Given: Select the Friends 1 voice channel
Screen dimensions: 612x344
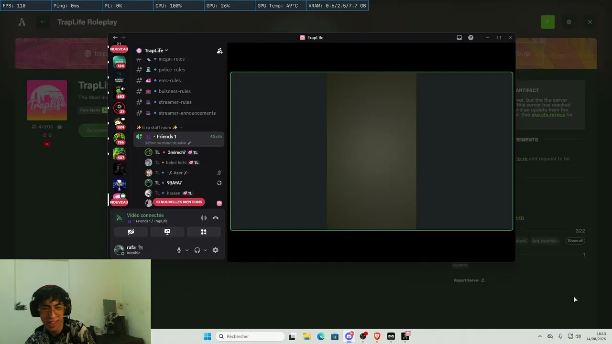Looking at the screenshot, I should coord(166,137).
